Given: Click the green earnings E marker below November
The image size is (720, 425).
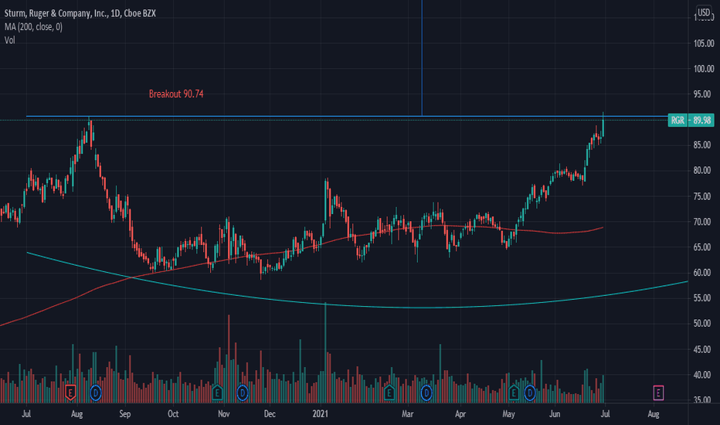Looking at the screenshot, I should tap(217, 393).
